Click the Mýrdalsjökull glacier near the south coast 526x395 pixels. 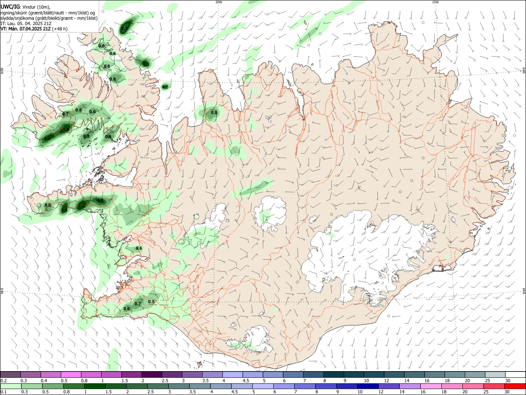pyautogui.click(x=258, y=339)
